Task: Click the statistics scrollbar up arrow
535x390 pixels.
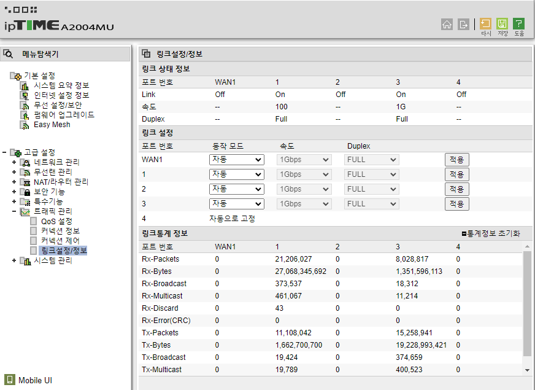Action: click(x=527, y=246)
